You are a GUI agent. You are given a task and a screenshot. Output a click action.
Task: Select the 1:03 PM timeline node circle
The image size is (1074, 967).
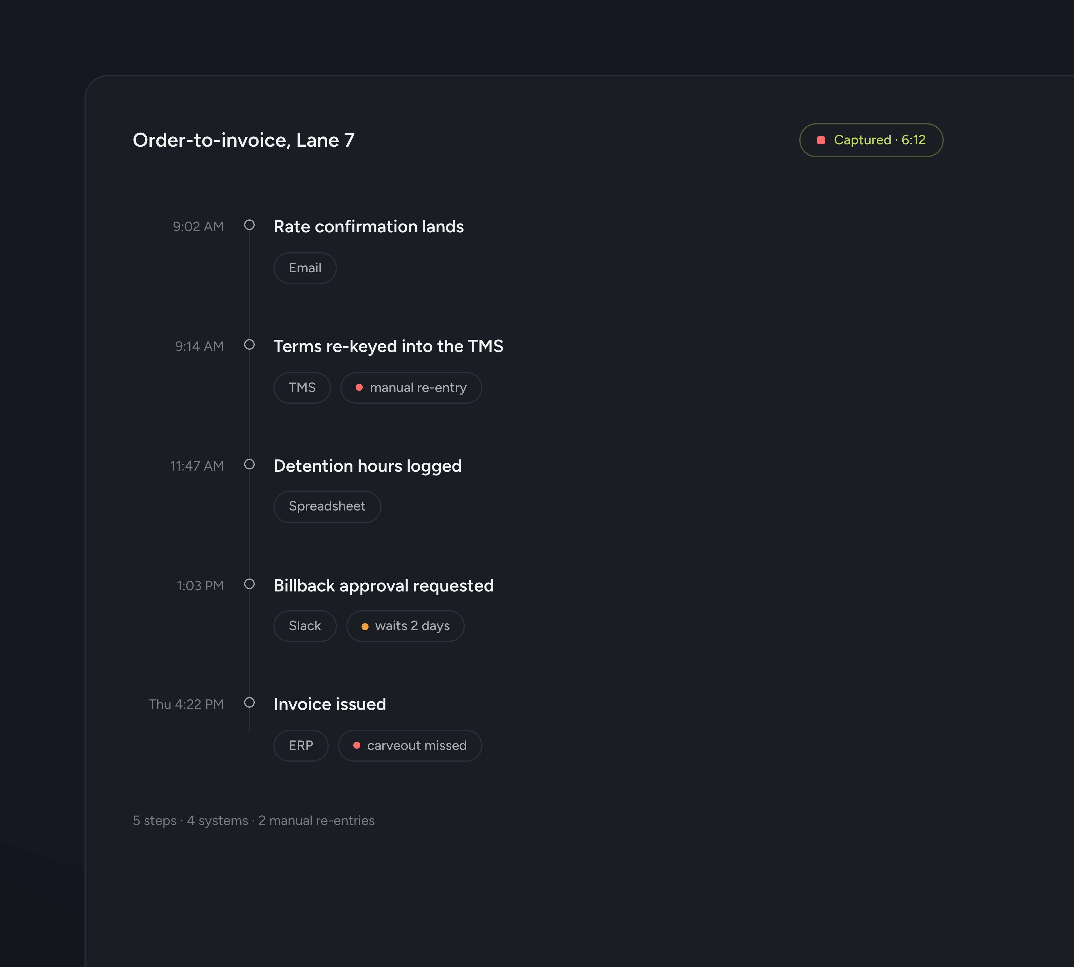(x=249, y=583)
